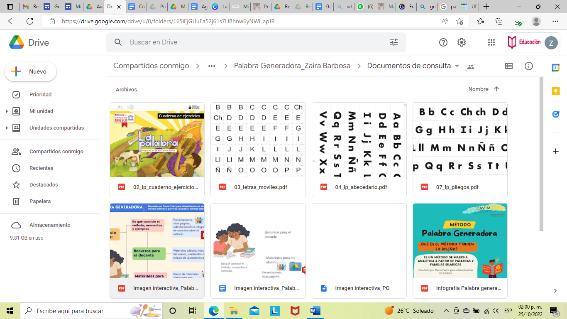This screenshot has height=319, width=567.
Task: Show folder details info panel
Action: [529, 66]
